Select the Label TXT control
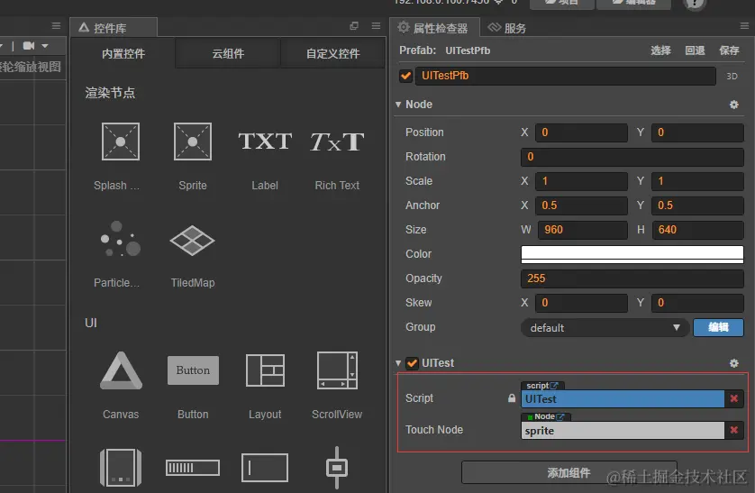 pyautogui.click(x=265, y=142)
